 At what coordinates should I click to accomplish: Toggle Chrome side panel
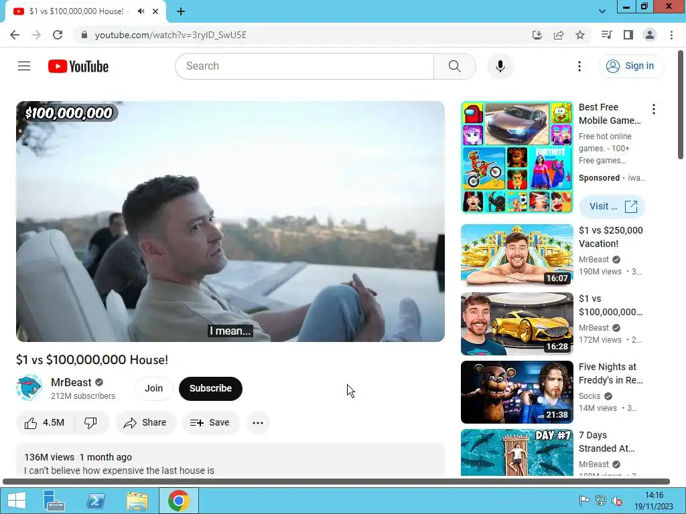[628, 35]
